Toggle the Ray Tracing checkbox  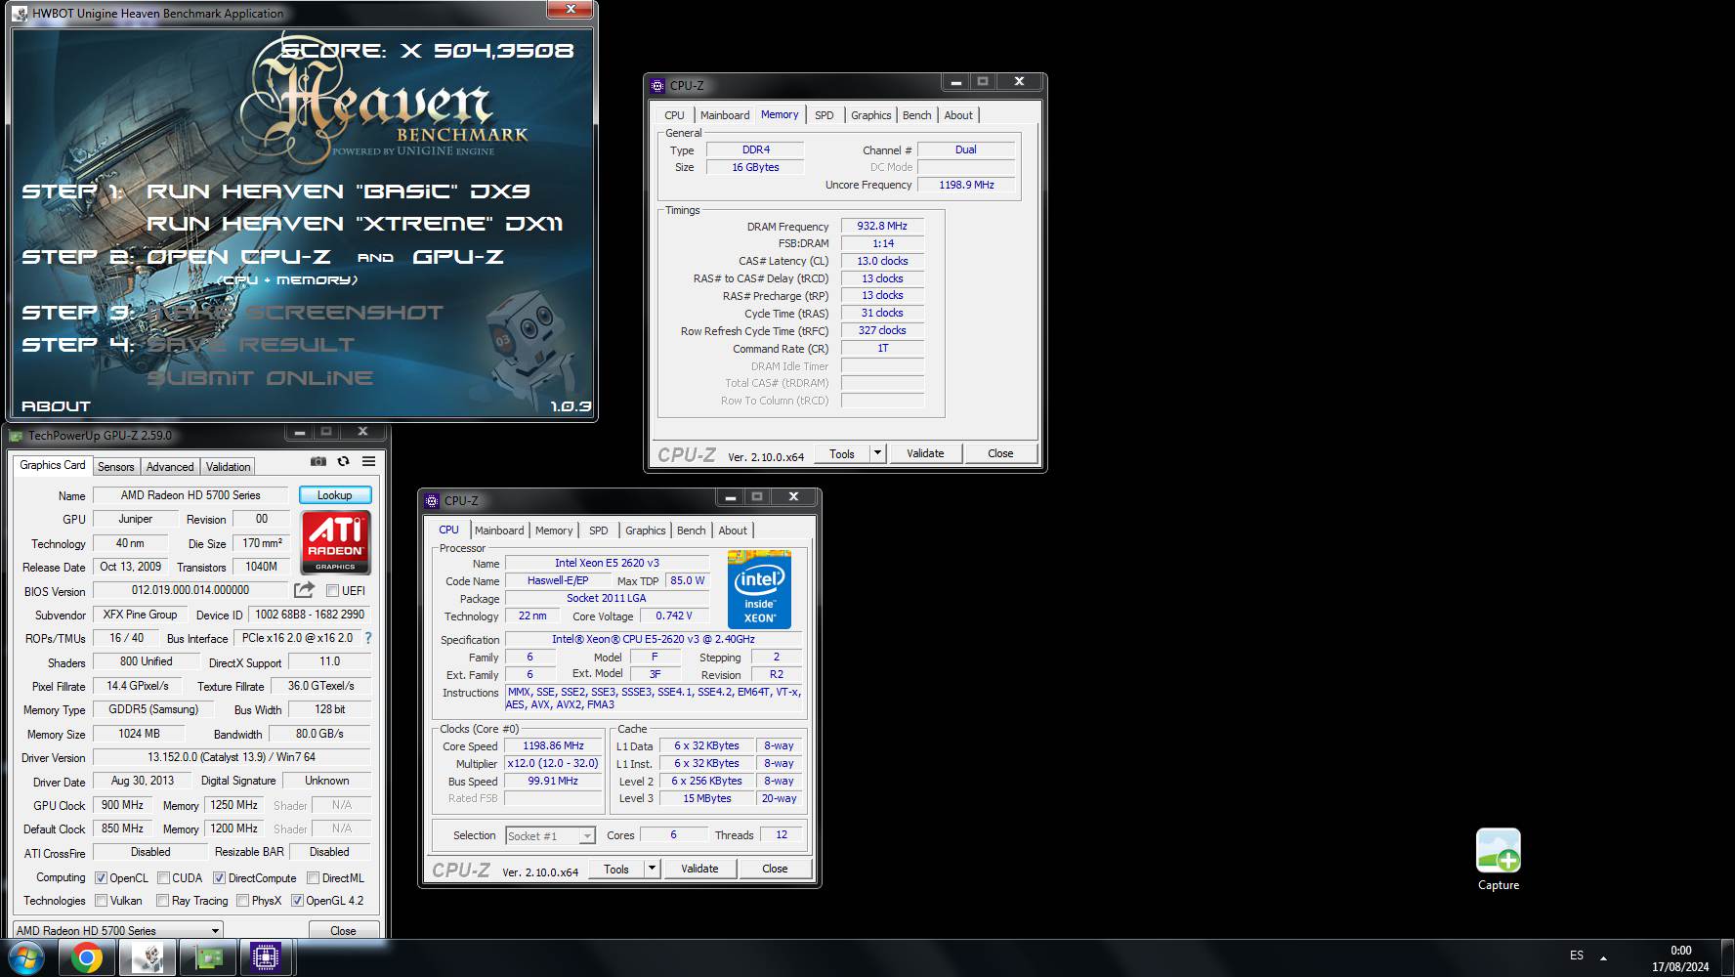(x=163, y=900)
